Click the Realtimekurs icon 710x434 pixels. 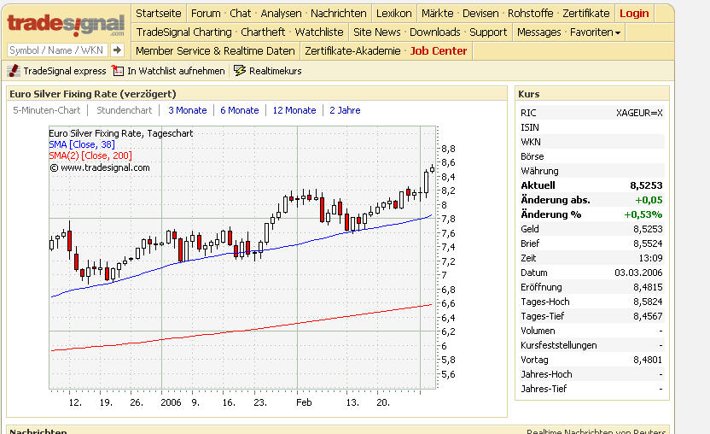click(240, 71)
